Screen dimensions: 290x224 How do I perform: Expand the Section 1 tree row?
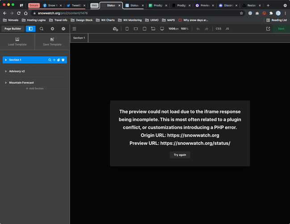click(x=6, y=60)
